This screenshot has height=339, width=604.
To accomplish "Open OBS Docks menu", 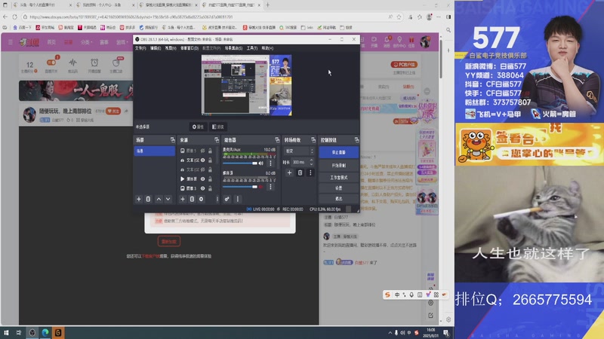I will (190, 48).
